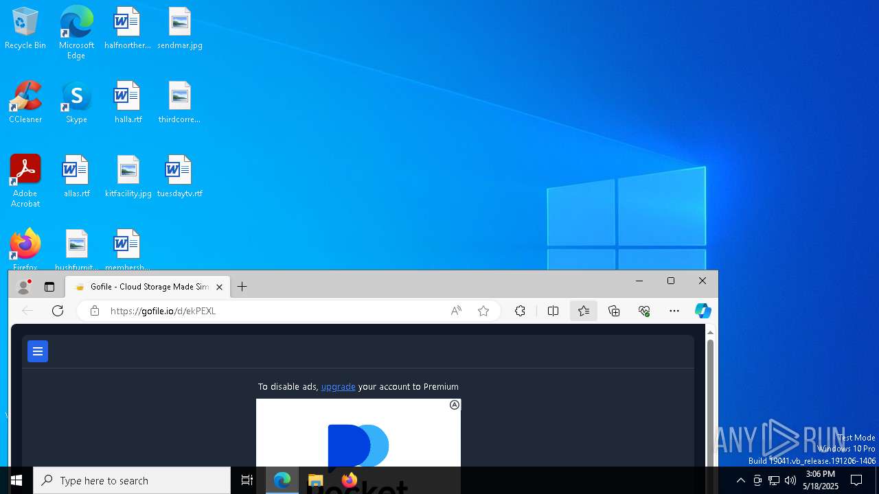This screenshot has width=879, height=494.
Task: Open Edge Settings and more menu
Action: click(x=674, y=311)
